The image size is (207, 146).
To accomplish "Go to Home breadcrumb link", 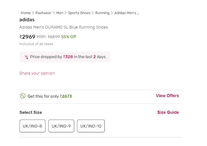I will (x=25, y=13).
